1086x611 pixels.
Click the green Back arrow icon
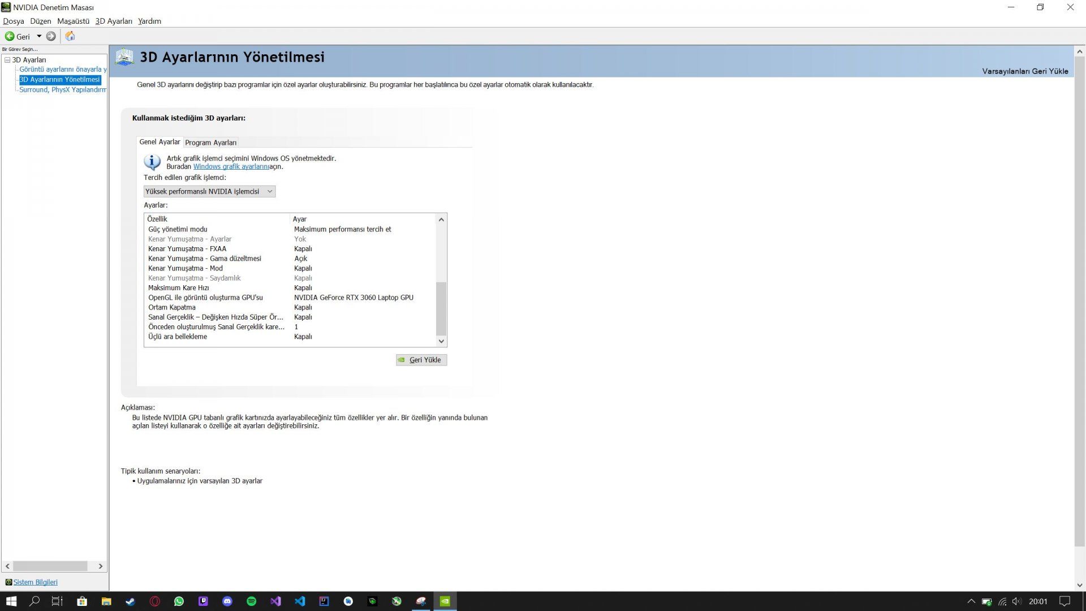tap(10, 36)
